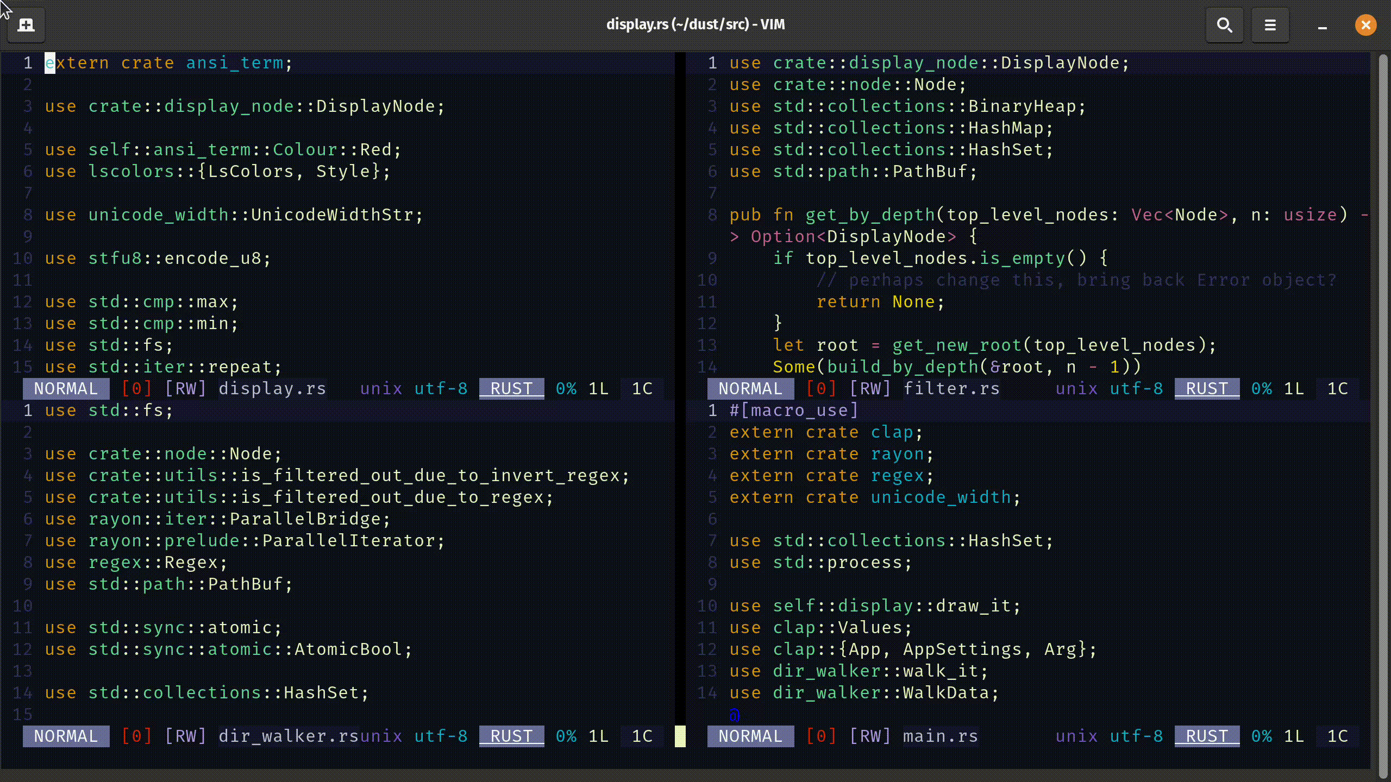Click the NORMAL mode indicator in main.rs
The width and height of the screenshot is (1391, 782).
[x=751, y=736]
